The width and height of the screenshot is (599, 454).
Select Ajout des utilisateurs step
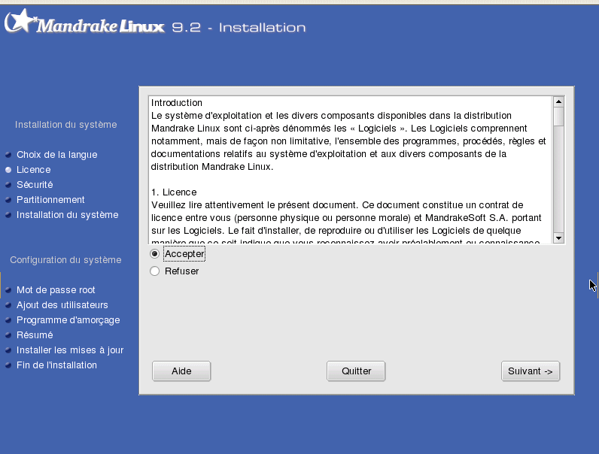click(62, 305)
